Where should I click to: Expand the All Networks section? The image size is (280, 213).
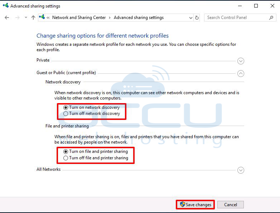241,170
